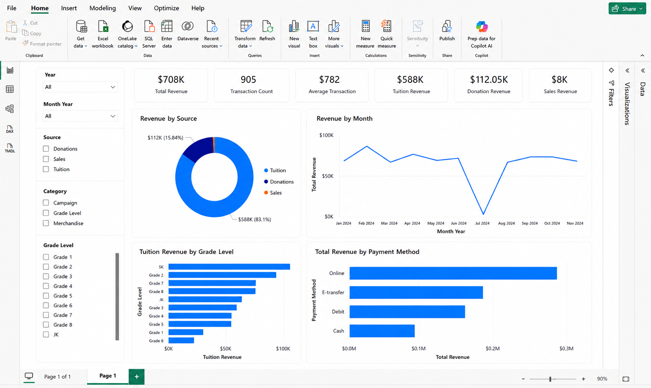The image size is (651, 388).
Task: Create a Quick measure
Action: pos(387,34)
